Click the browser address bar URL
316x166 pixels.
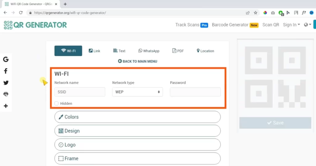click(70, 13)
